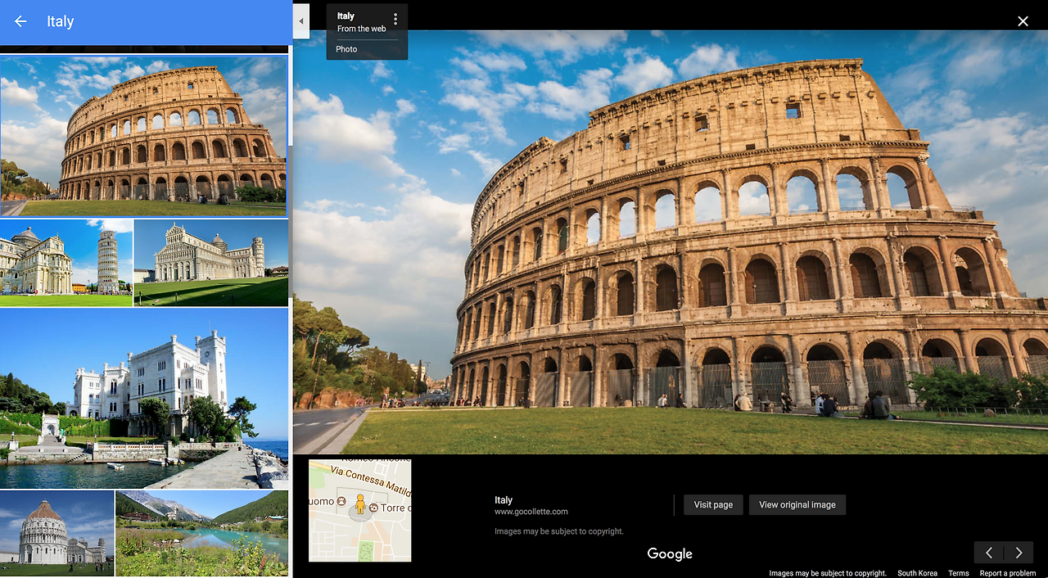Click the 'Italy' caption below the photo
The image size is (1048, 578).
504,500
